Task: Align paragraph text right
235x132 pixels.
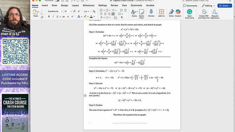Action: [109, 14]
